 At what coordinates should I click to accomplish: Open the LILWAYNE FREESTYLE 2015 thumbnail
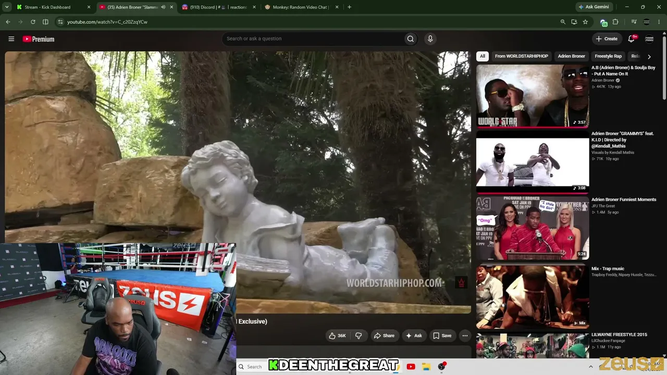point(533,346)
